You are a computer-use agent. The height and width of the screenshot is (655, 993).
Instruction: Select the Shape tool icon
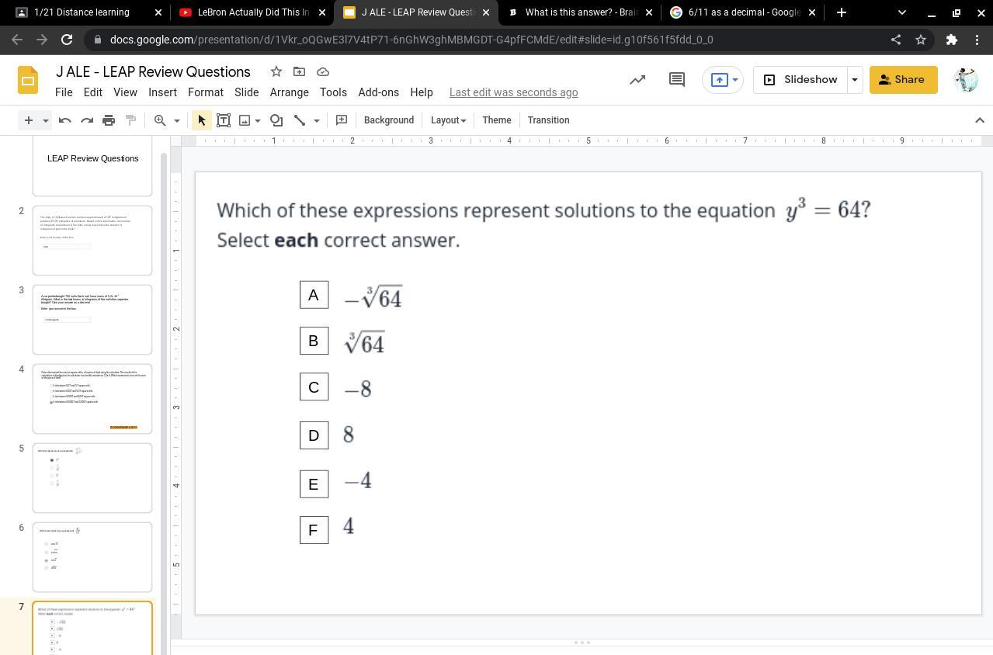276,120
